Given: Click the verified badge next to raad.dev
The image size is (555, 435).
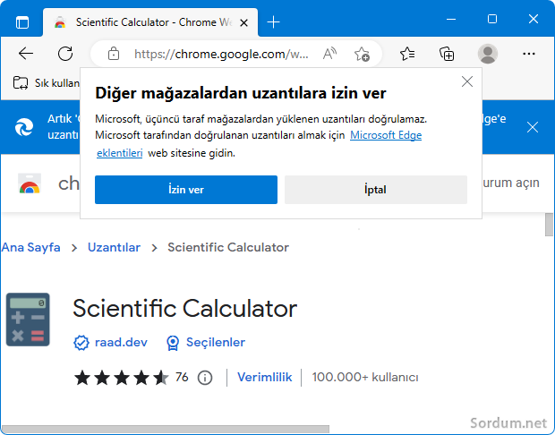Looking at the screenshot, I should click(81, 343).
